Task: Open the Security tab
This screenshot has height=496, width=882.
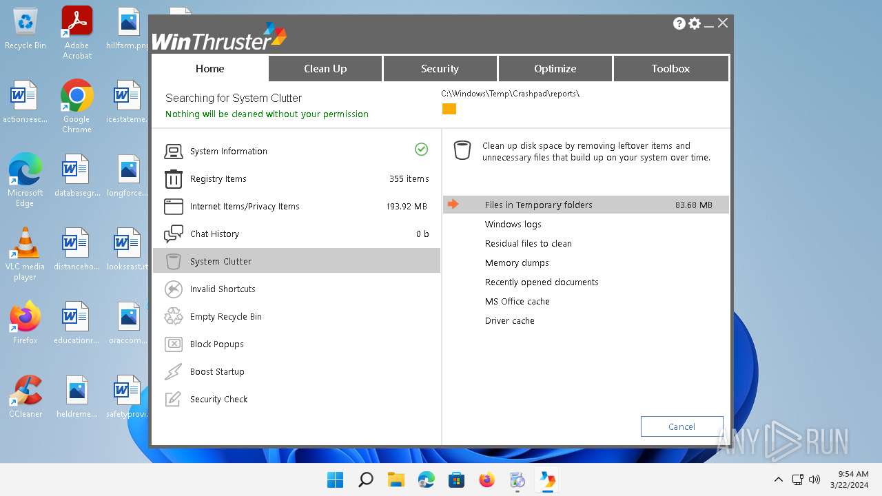Action: pyautogui.click(x=440, y=68)
